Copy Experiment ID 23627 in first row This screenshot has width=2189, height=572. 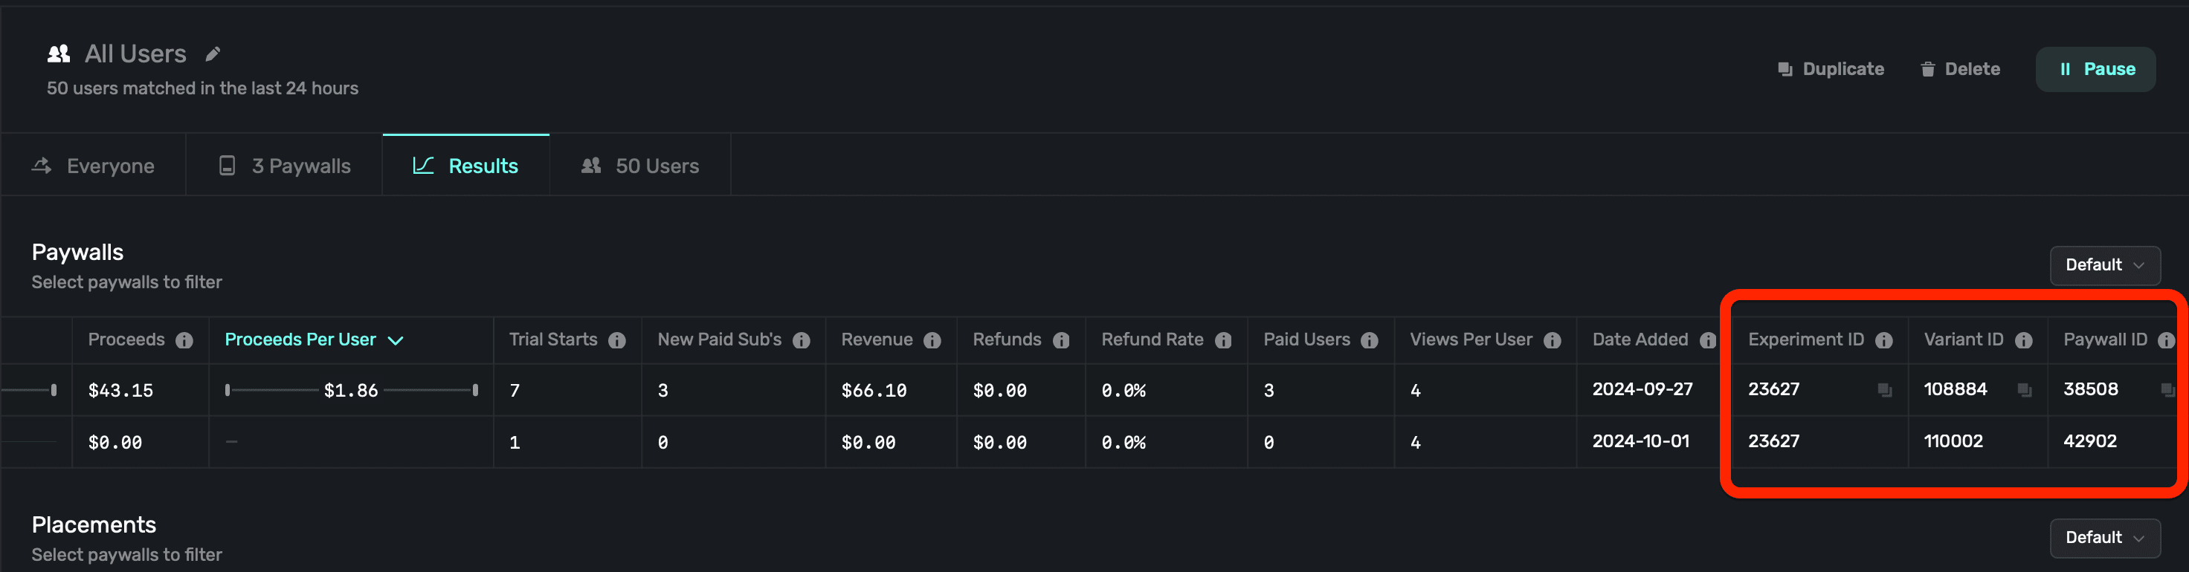pyautogui.click(x=1884, y=391)
